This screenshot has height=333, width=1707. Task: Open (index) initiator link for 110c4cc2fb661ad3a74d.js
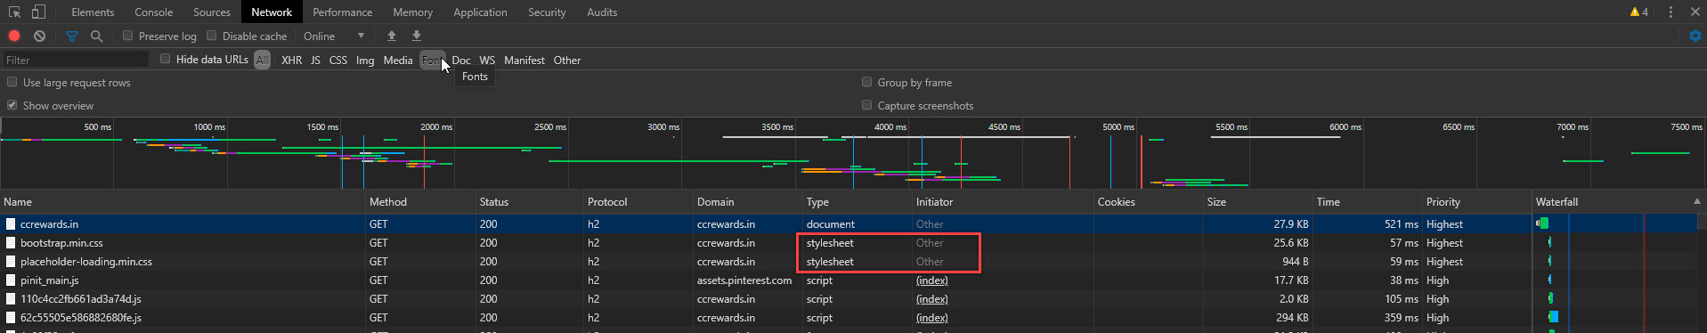click(x=931, y=298)
